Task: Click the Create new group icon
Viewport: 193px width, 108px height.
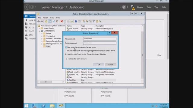Action: click(x=87, y=21)
